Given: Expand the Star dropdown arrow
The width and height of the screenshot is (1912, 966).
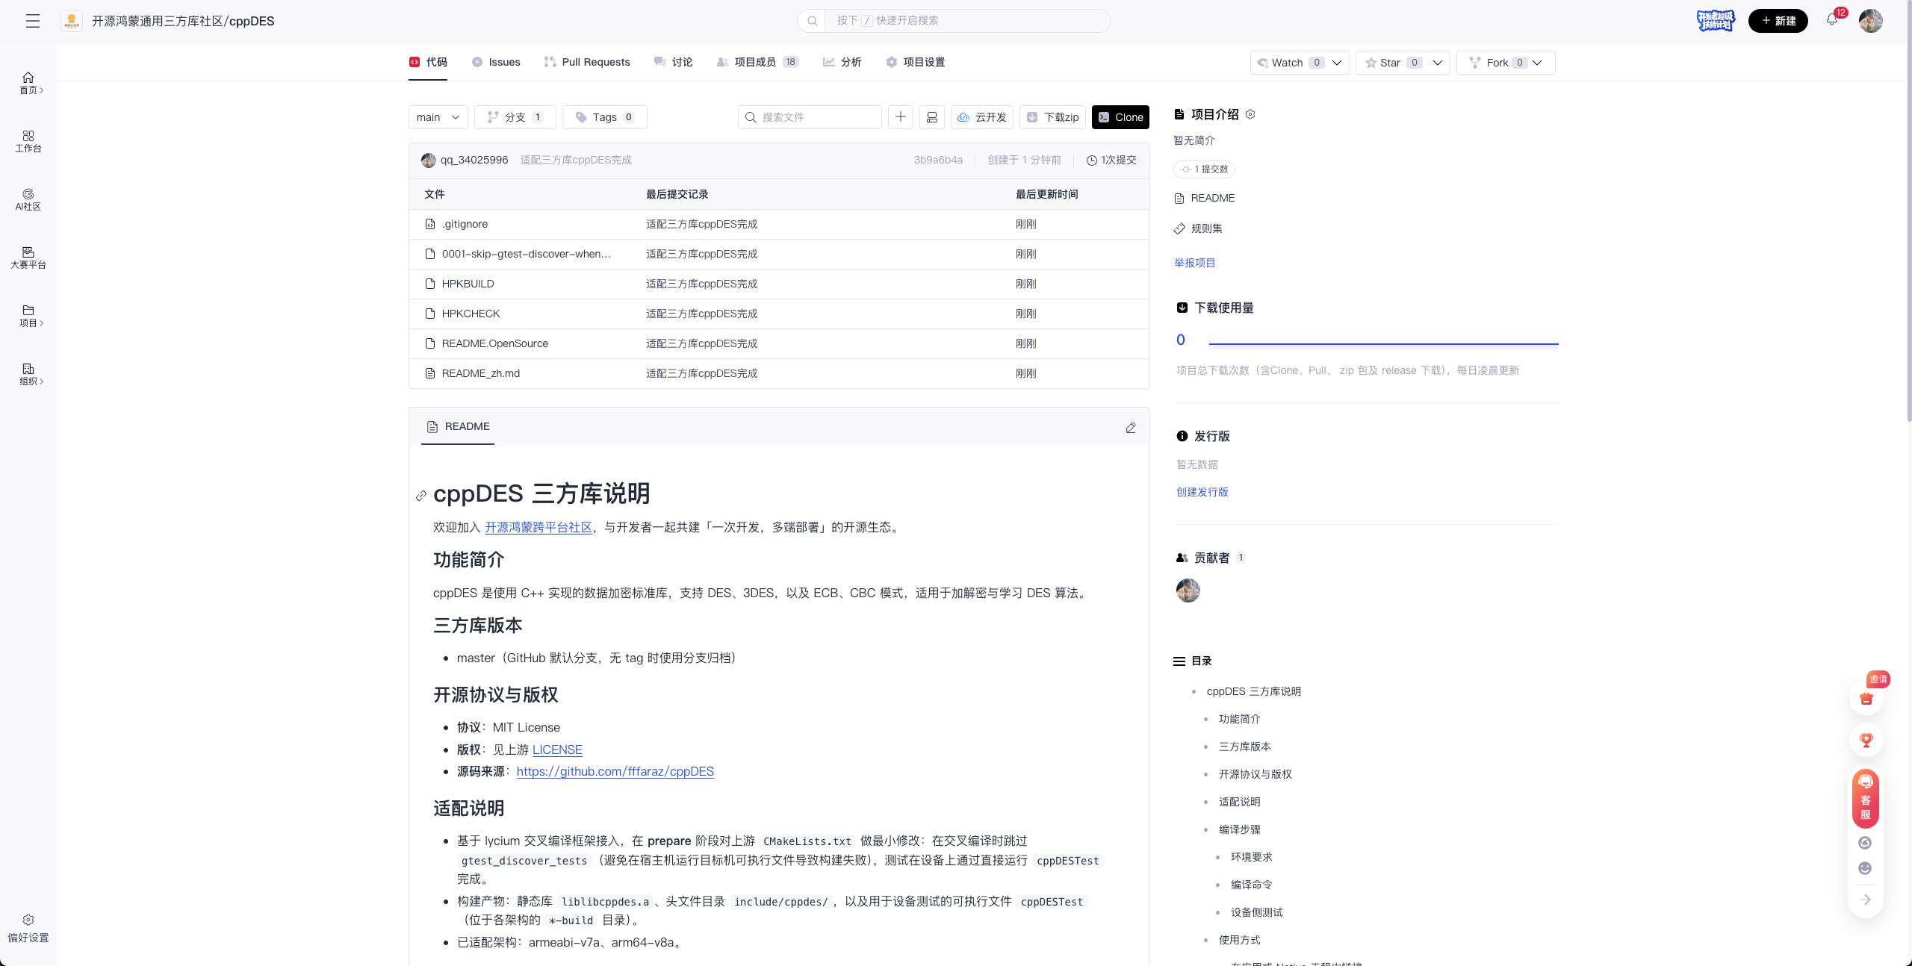Looking at the screenshot, I should (x=1438, y=63).
